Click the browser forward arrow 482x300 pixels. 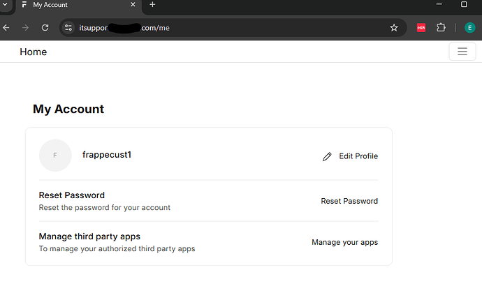(x=26, y=28)
